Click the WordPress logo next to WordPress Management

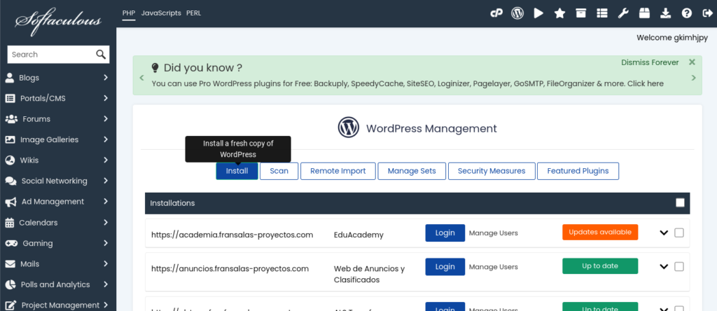[349, 127]
